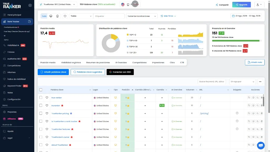Image resolution: width=270 pixels, height=152 pixels.
Task: Switch to Competidores chart tab
Action: click(139, 63)
